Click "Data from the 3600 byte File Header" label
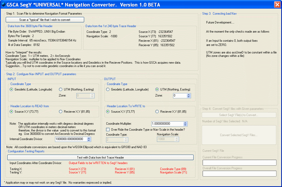Screen dimensions: 282x187 30,26
